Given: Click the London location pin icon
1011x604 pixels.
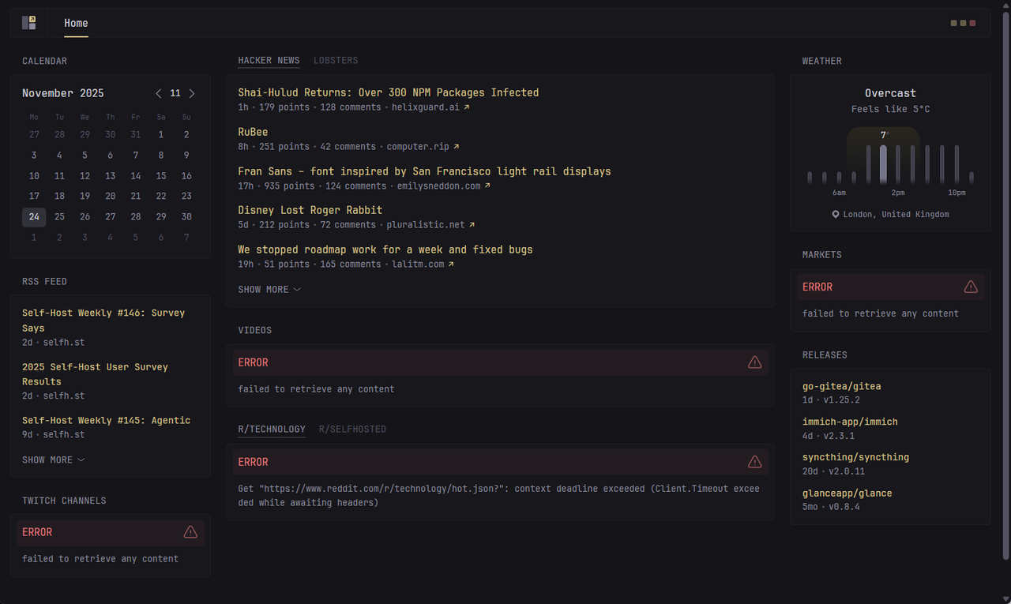Looking at the screenshot, I should 836,215.
